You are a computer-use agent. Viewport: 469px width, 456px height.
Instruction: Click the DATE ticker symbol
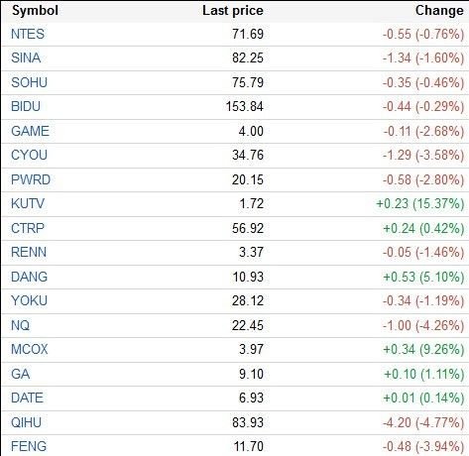coord(27,398)
